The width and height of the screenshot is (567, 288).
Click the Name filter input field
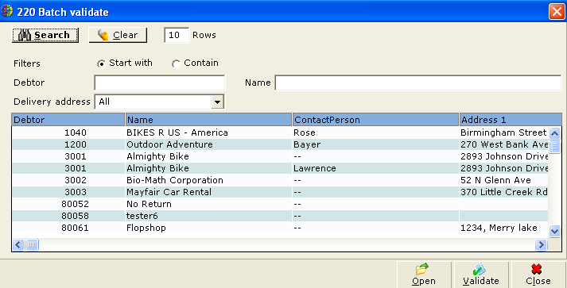coord(418,83)
